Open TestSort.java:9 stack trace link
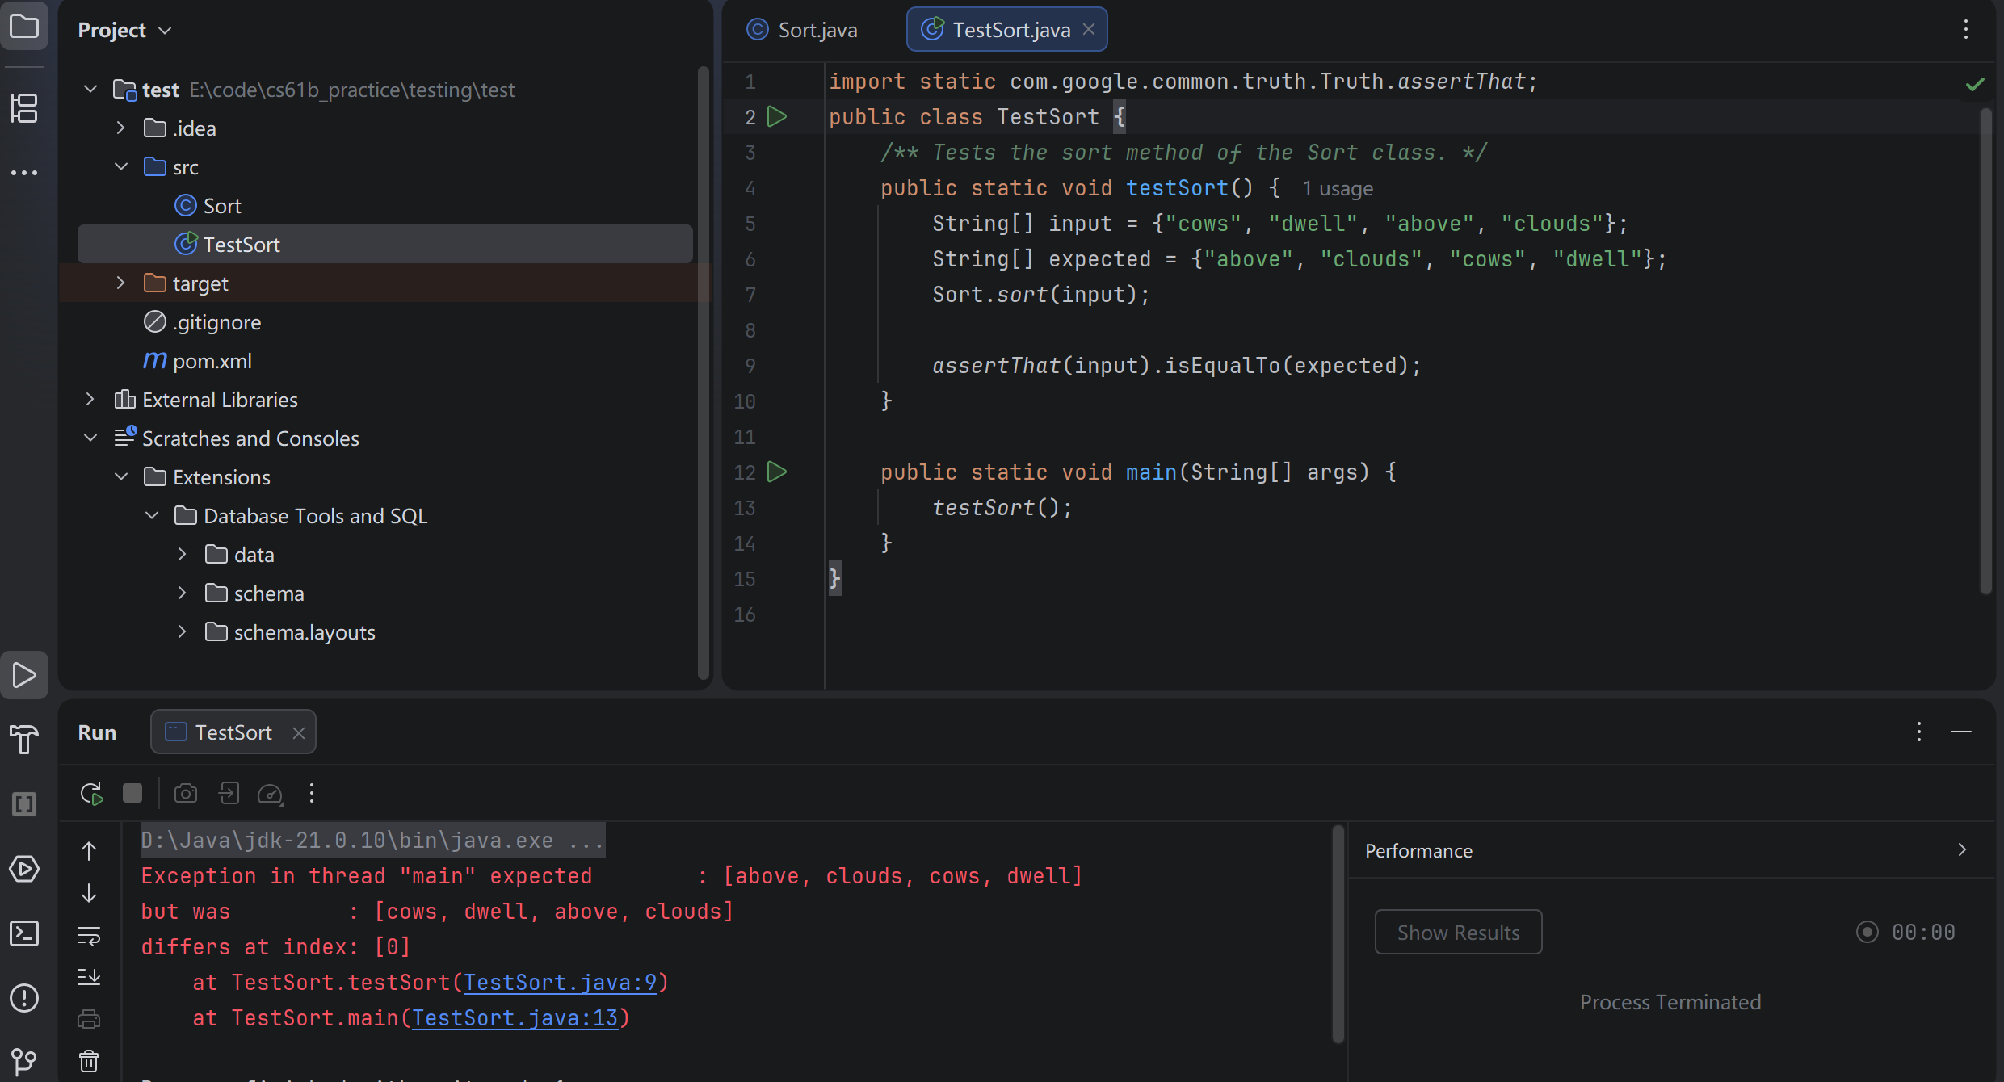 coord(561,983)
